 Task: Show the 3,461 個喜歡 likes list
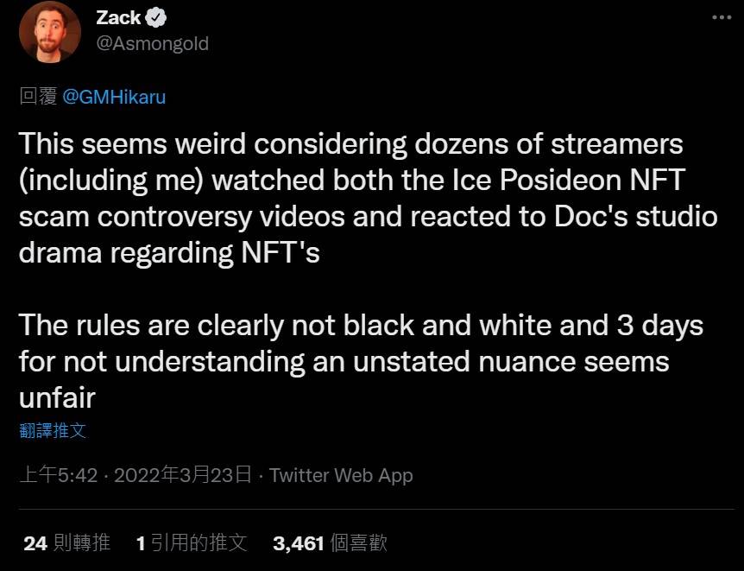click(330, 542)
